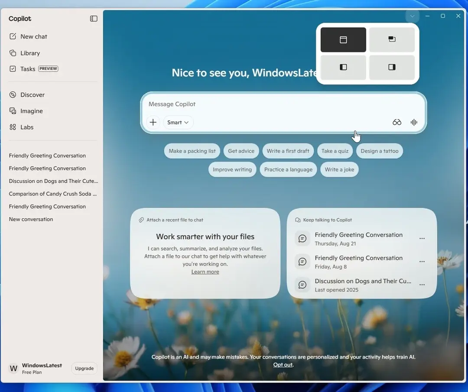Open the Comparison of Candy Crush Soda chat

click(x=53, y=194)
